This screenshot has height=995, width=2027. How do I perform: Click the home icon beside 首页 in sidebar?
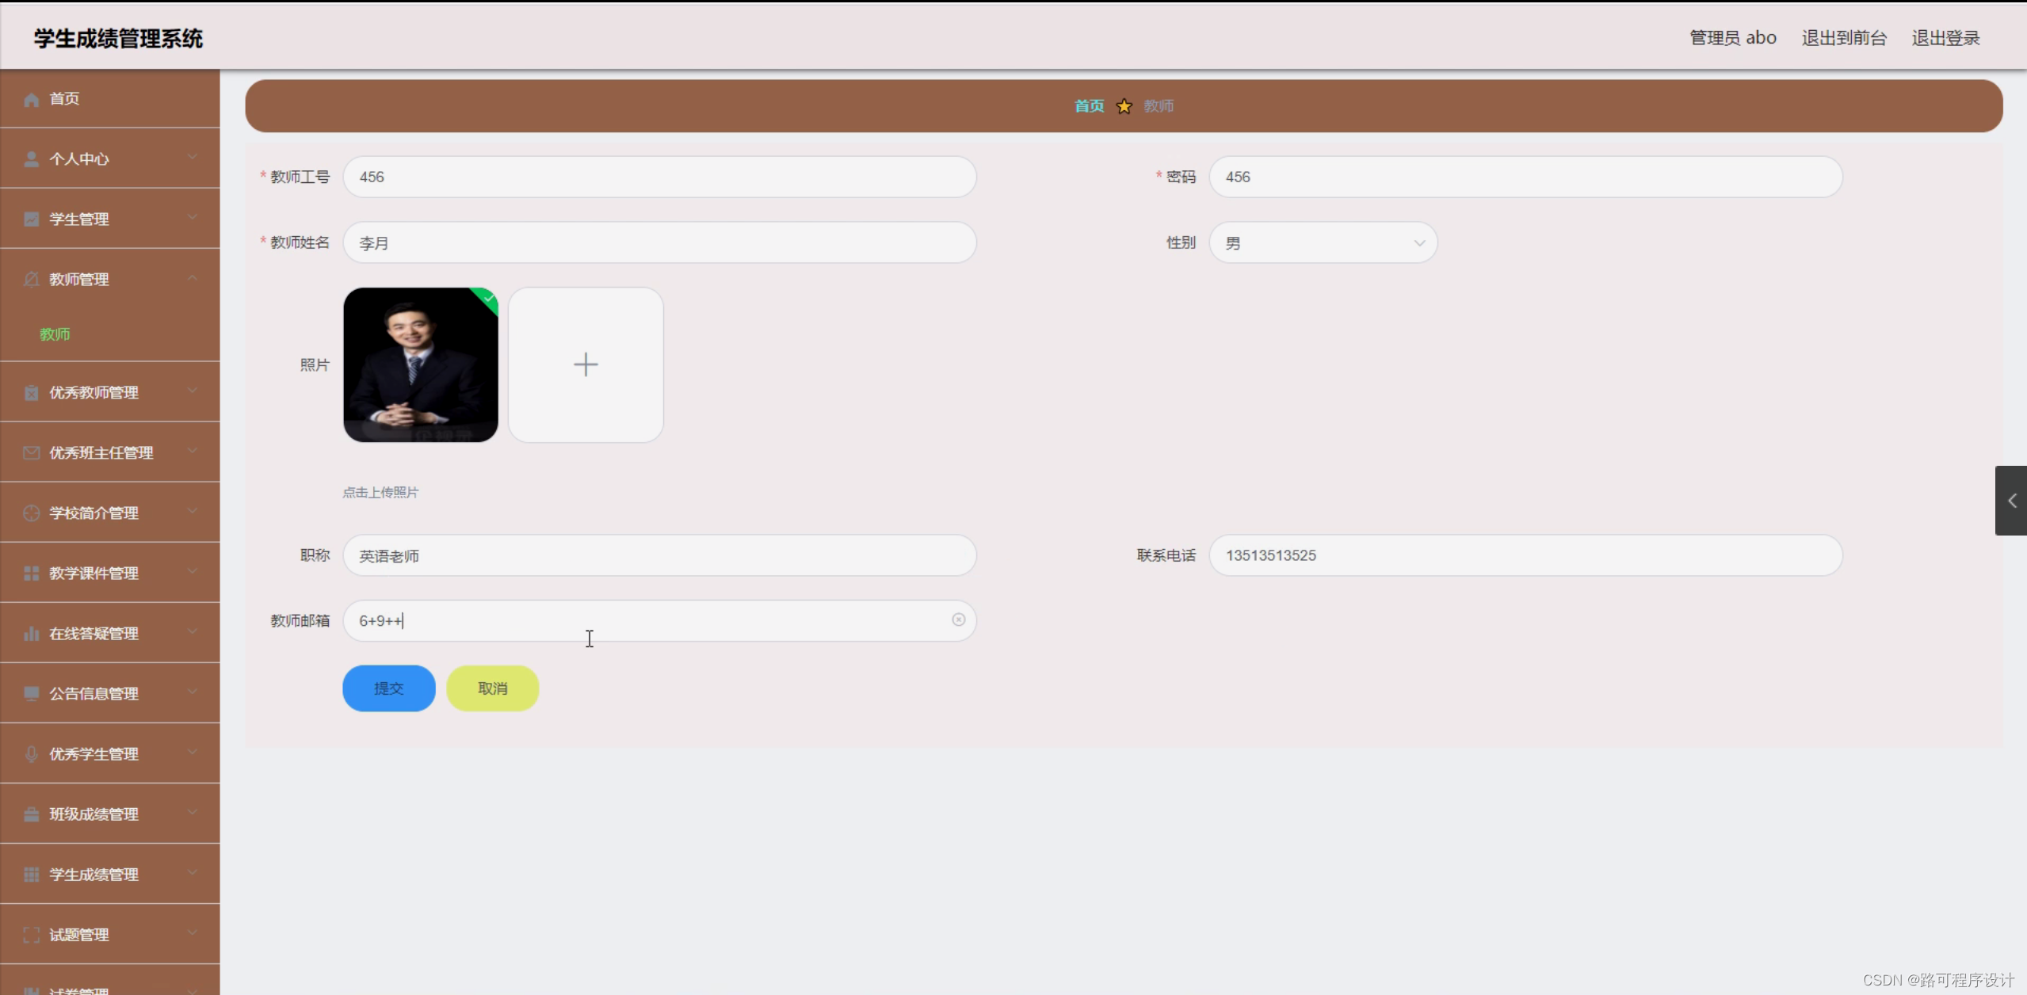[x=32, y=99]
